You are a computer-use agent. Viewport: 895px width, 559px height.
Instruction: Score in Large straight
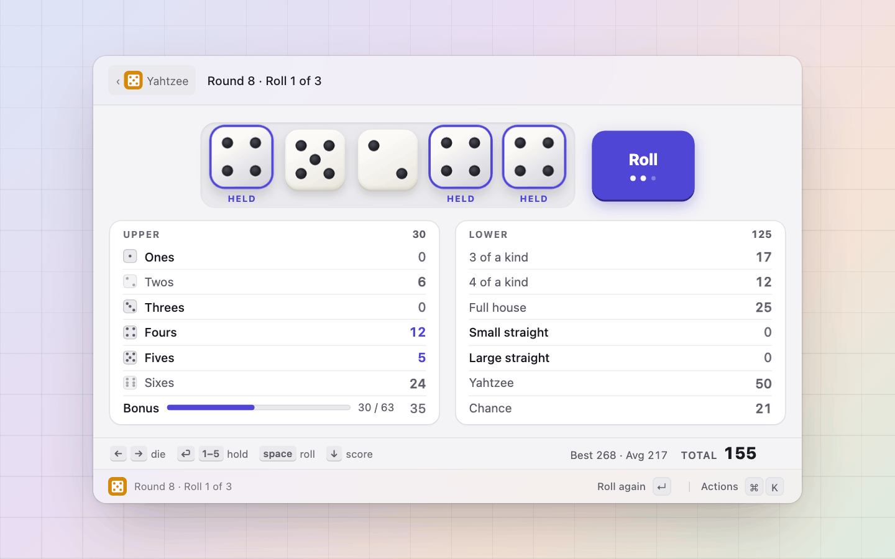(620, 358)
